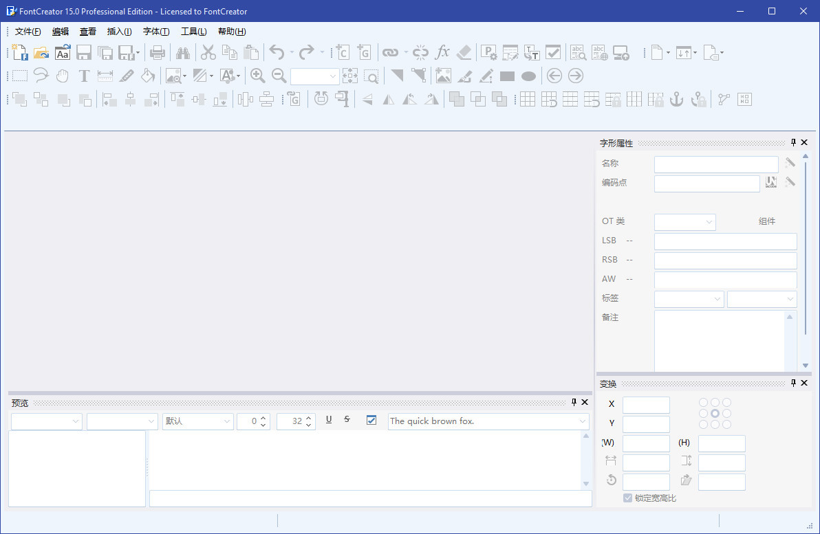Image resolution: width=820 pixels, height=534 pixels.
Task: Open the 工具(L) menu
Action: 193,32
